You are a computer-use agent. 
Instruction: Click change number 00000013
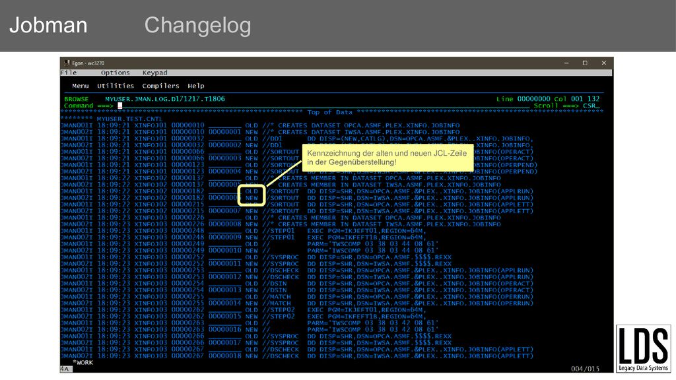[x=224, y=290]
